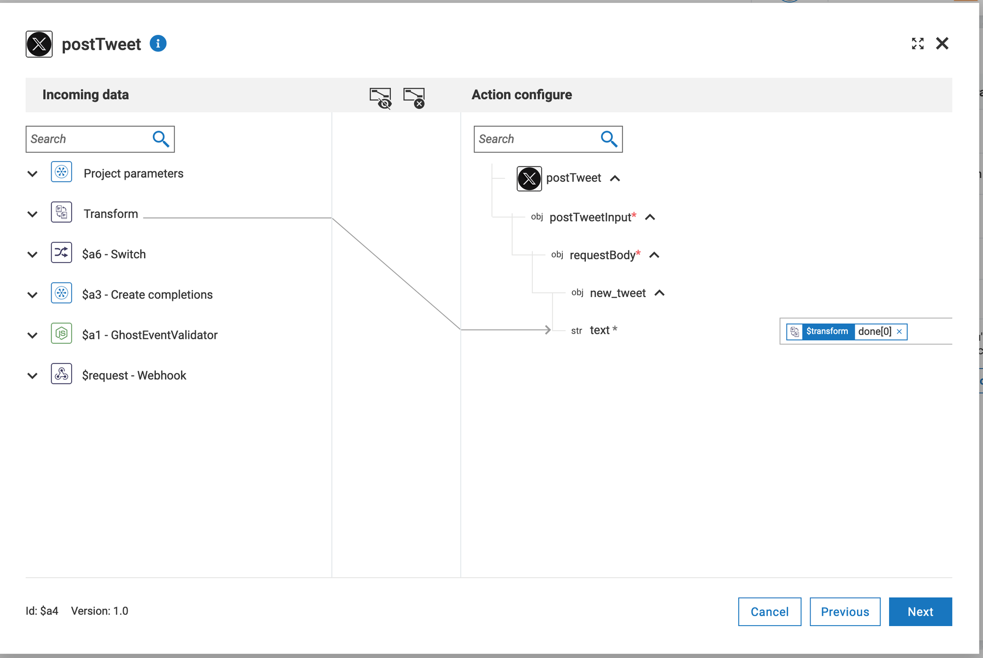The height and width of the screenshot is (658, 983).
Task: Expand the Project parameters tree node
Action: (x=32, y=174)
